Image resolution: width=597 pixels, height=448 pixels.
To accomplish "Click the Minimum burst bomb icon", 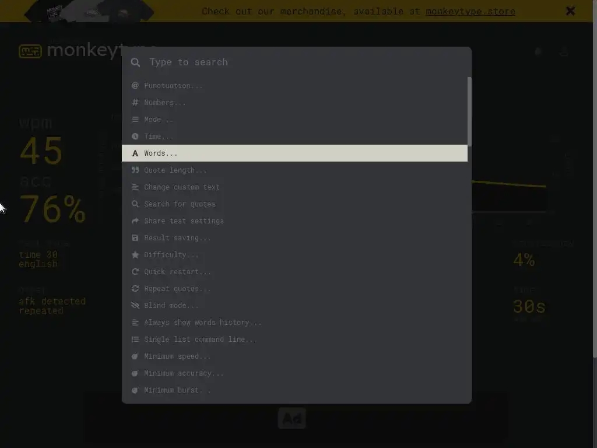I will click(135, 390).
